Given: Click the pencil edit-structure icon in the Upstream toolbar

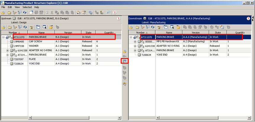Looking at the screenshot, I should click(x=15, y=27).
